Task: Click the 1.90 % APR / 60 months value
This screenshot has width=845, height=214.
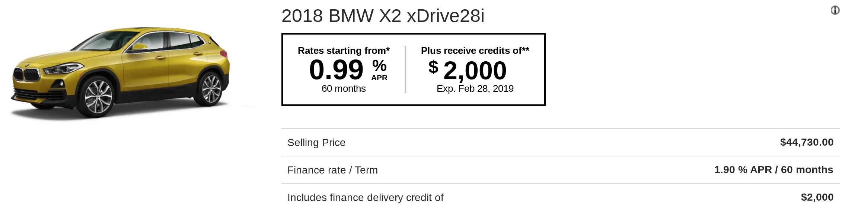Action: point(774,170)
